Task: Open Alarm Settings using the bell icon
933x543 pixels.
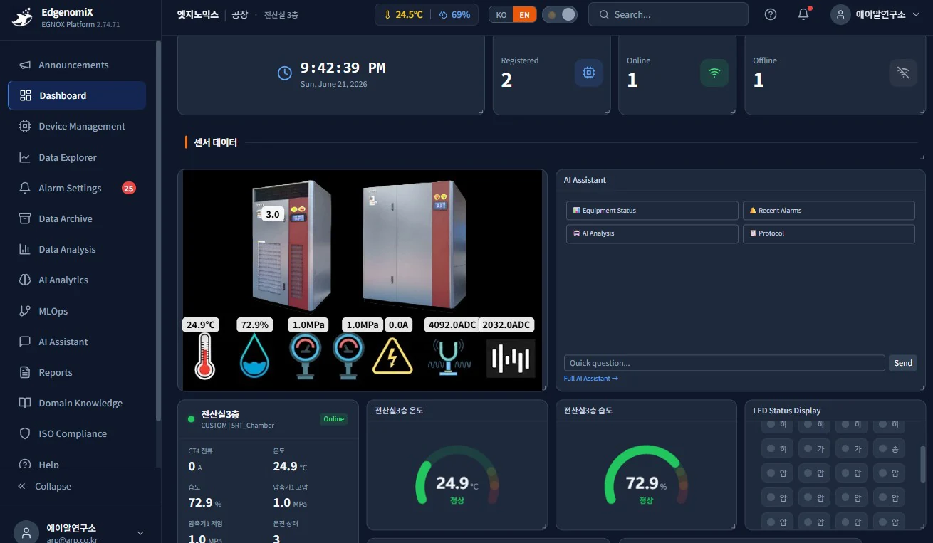Action: [25, 188]
